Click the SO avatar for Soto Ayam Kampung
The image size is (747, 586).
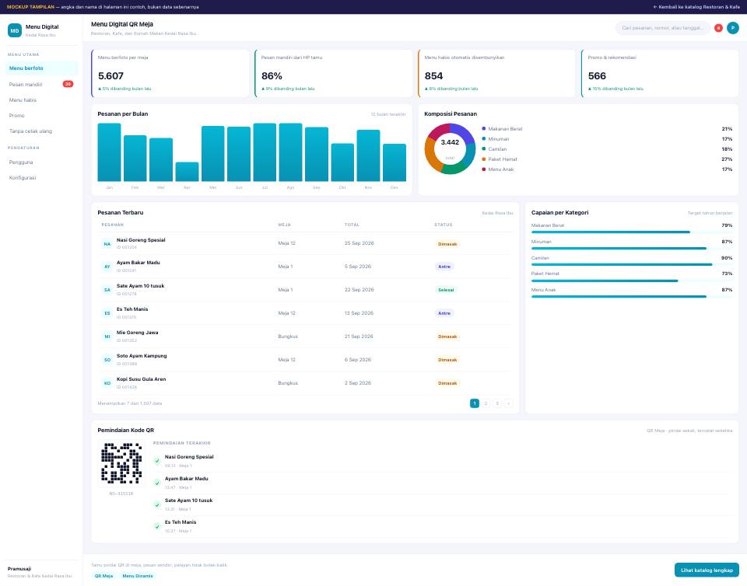tap(107, 360)
